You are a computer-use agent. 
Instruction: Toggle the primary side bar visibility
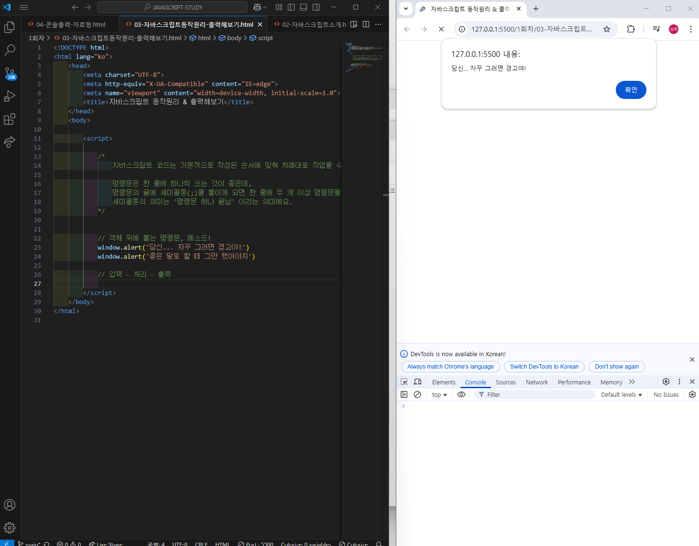[x=291, y=7]
